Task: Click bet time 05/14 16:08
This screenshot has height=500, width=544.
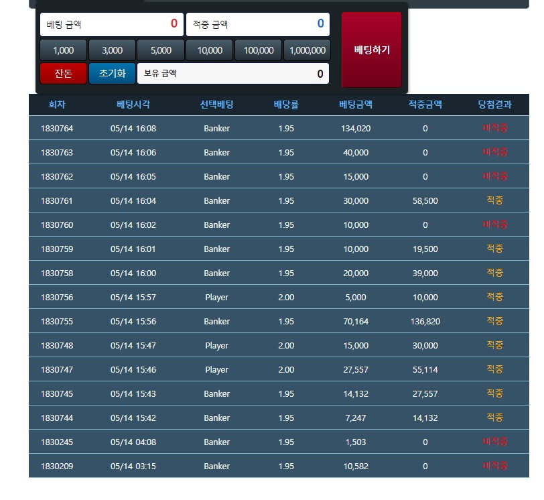Action: (x=133, y=129)
